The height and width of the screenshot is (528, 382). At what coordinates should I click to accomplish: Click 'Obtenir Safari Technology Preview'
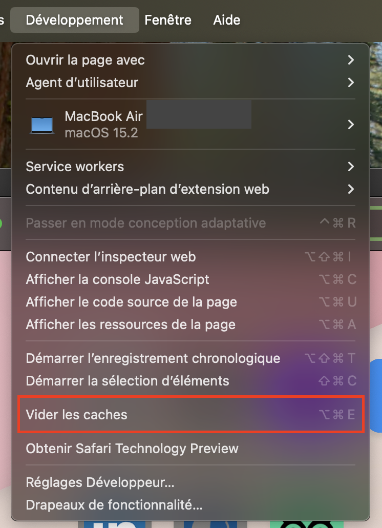pyautogui.click(x=132, y=448)
